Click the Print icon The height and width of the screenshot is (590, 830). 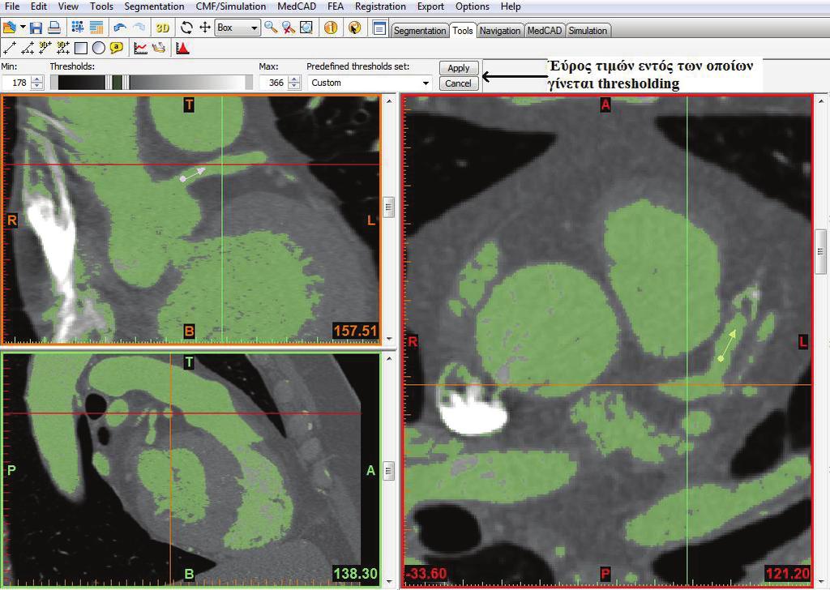pos(54,28)
